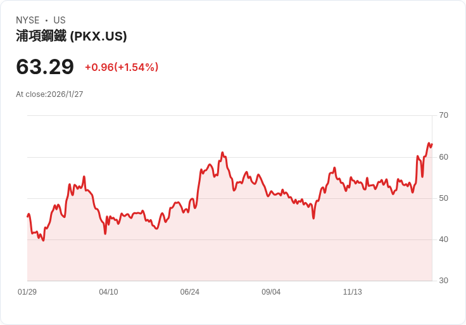Click the latest point at chart line's right end

(432, 144)
